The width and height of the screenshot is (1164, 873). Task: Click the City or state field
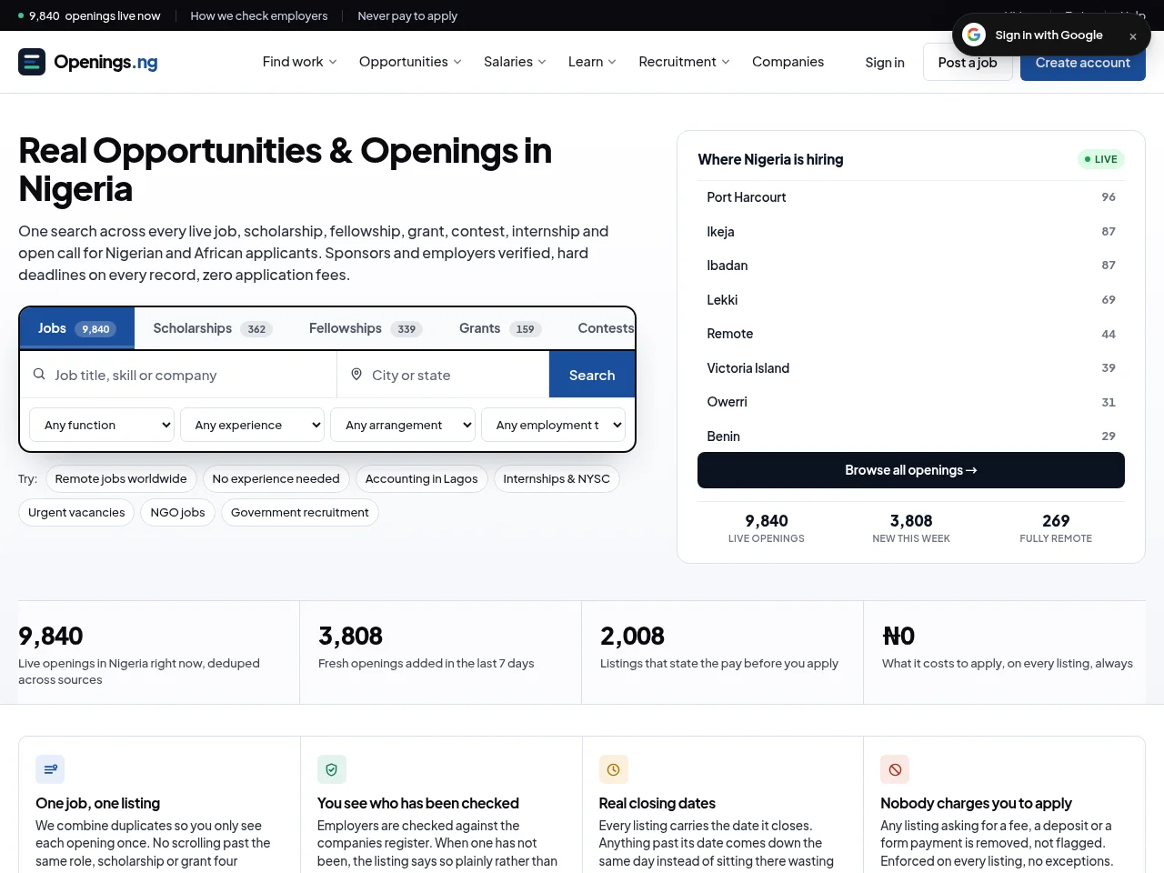pos(443,375)
